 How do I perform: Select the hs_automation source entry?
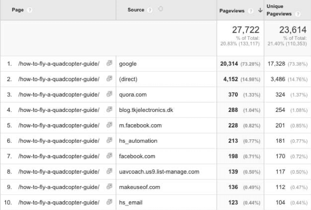click(x=138, y=141)
